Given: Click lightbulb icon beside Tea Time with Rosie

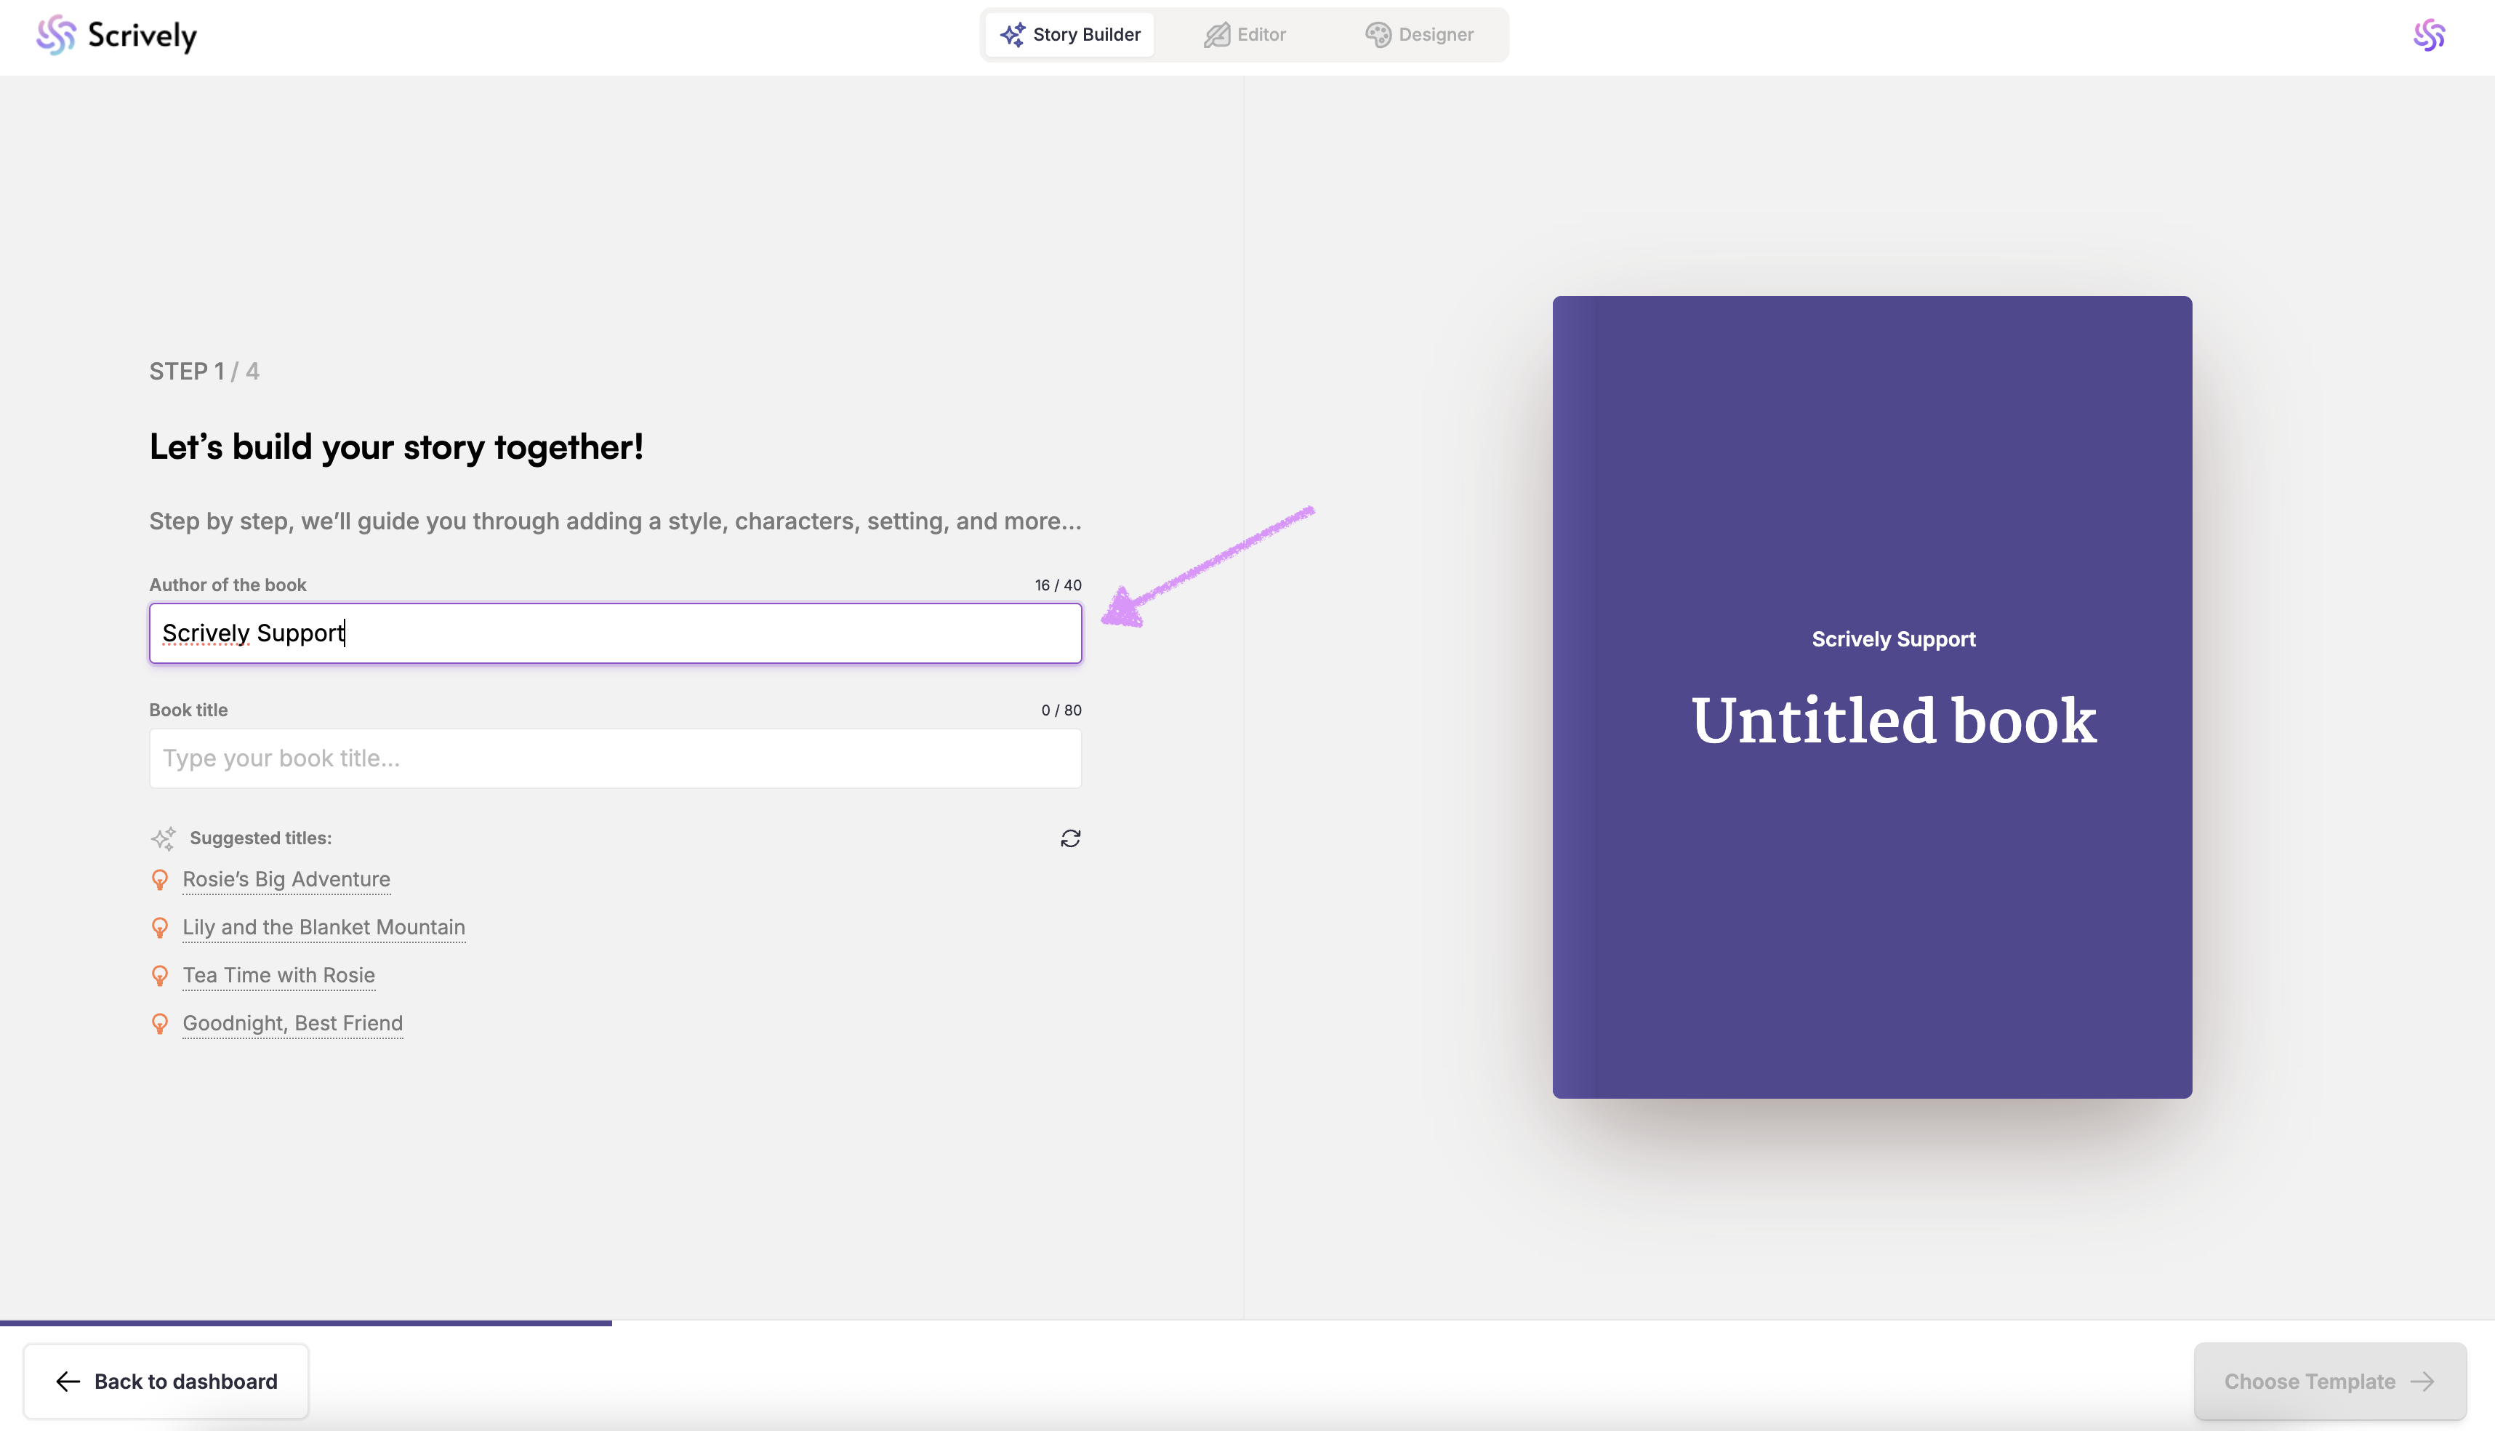Looking at the screenshot, I should pyautogui.click(x=160, y=976).
